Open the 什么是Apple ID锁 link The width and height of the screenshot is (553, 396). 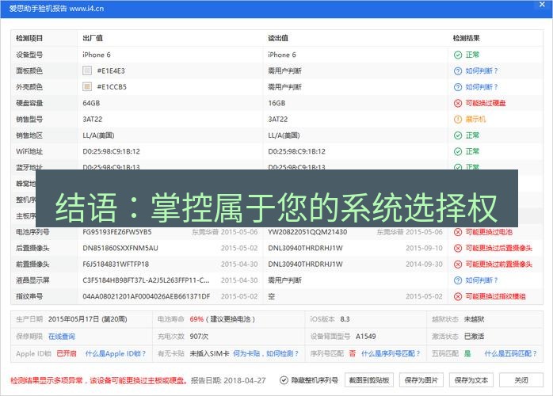[116, 353]
